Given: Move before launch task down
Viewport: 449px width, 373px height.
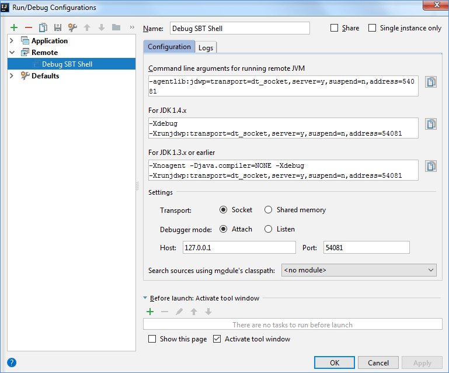Looking at the screenshot, I should pyautogui.click(x=208, y=312).
